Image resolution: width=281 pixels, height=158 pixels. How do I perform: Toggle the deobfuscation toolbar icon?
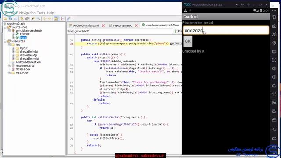(x=56, y=18)
